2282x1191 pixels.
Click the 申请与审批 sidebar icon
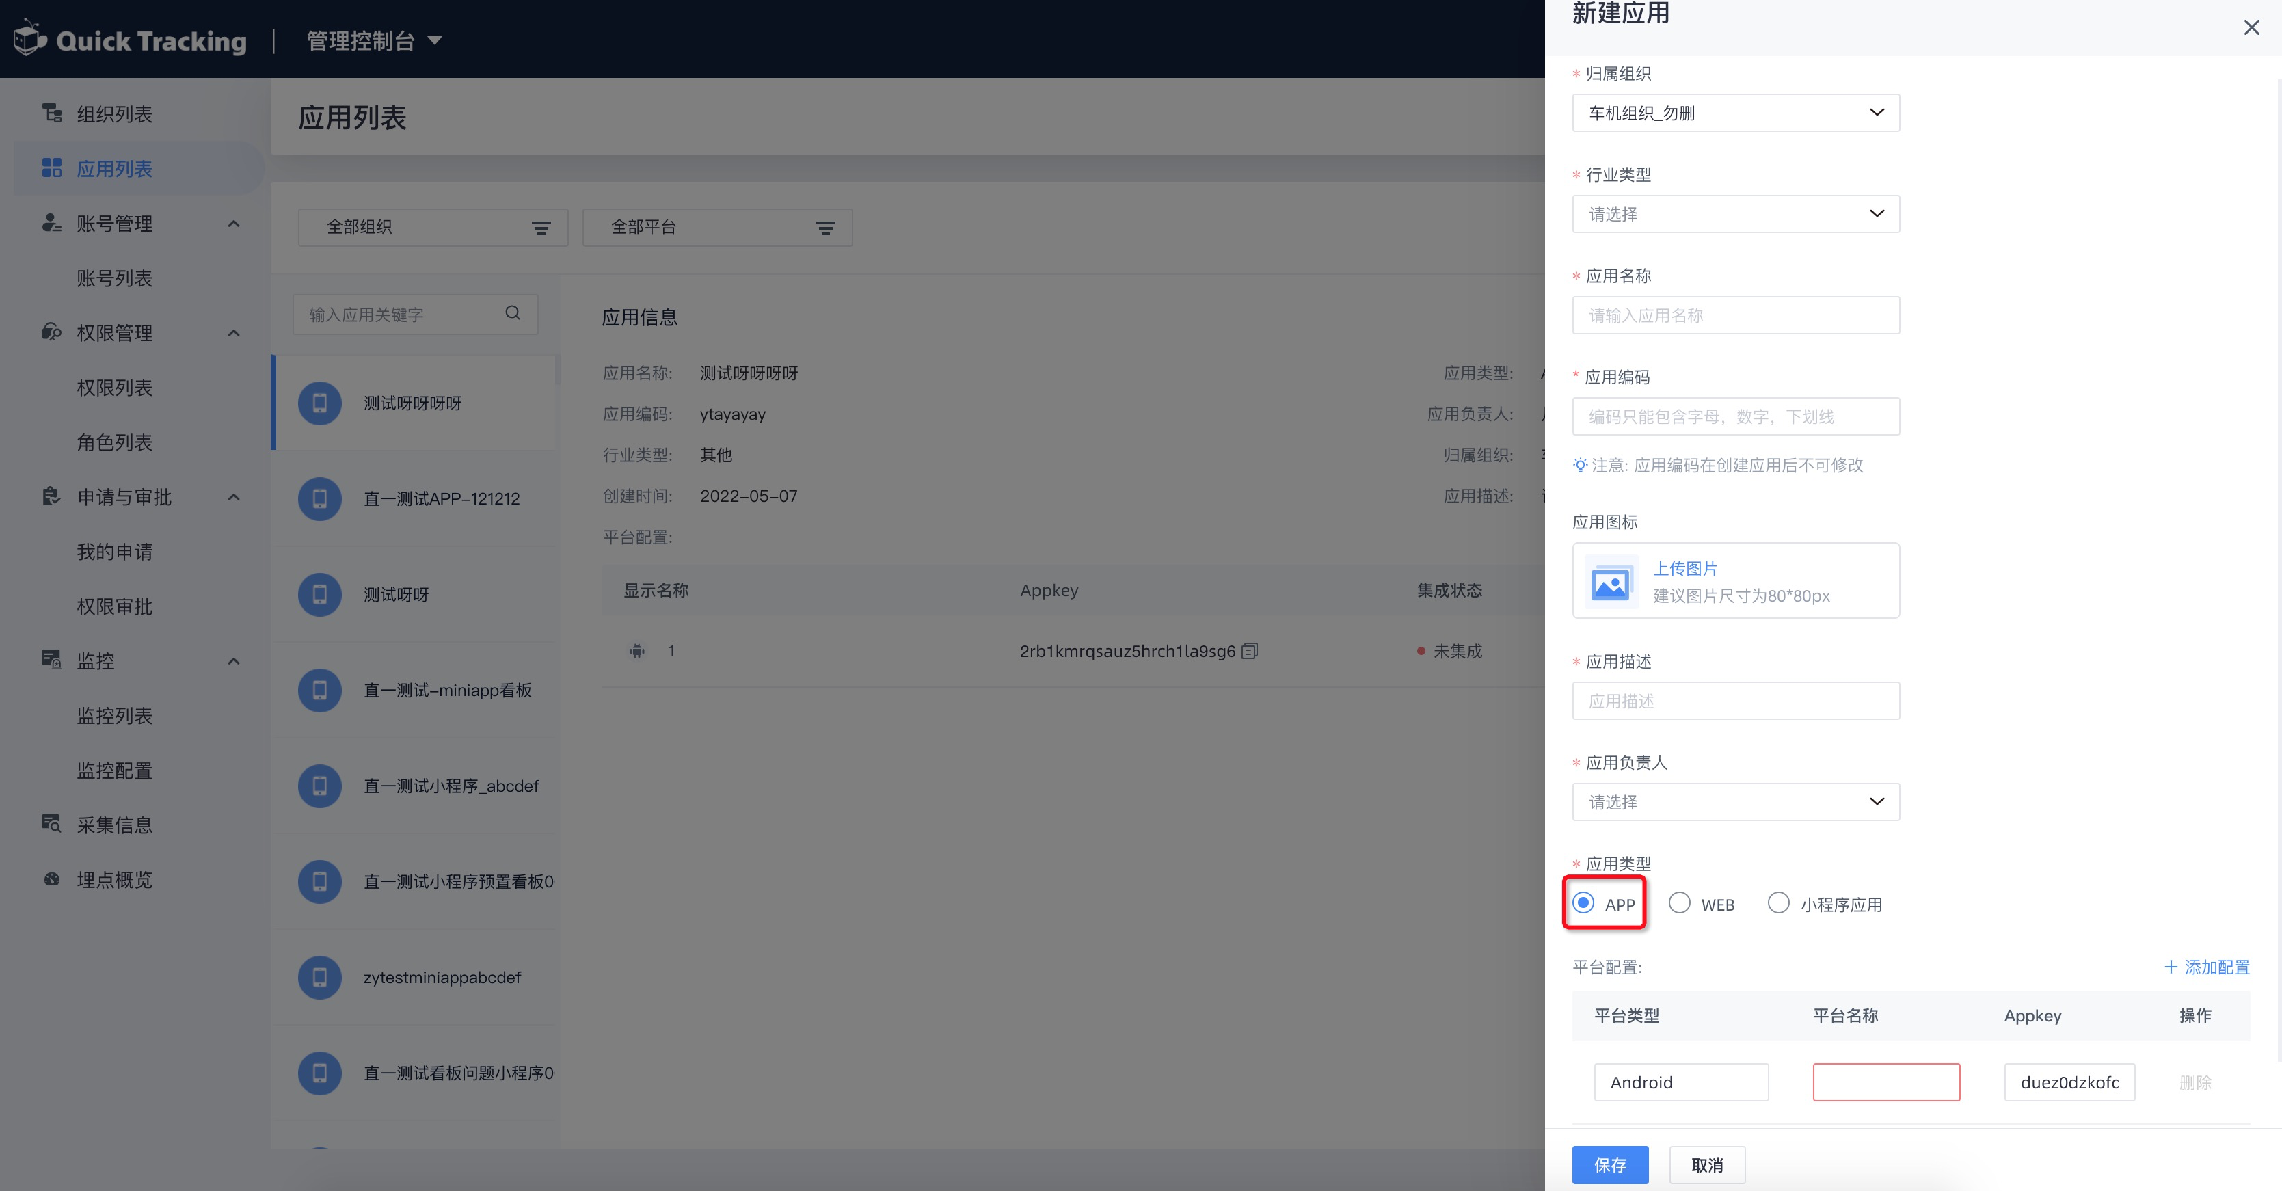pyautogui.click(x=52, y=496)
